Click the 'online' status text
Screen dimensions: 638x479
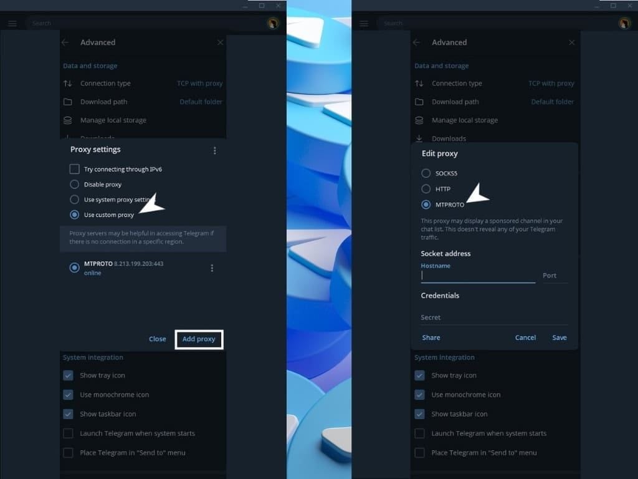click(93, 273)
